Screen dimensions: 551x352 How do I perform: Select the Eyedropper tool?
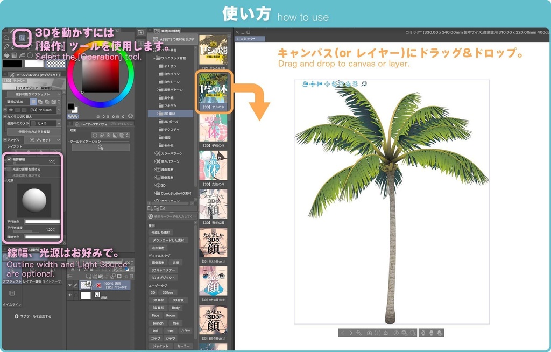[x=52, y=38]
